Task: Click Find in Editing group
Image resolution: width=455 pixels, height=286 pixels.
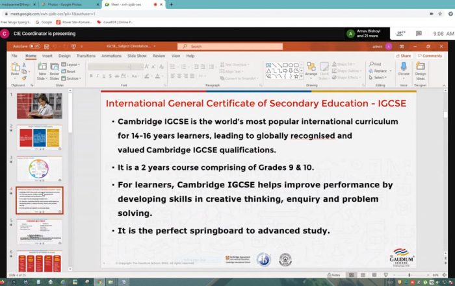Action: [x=375, y=64]
